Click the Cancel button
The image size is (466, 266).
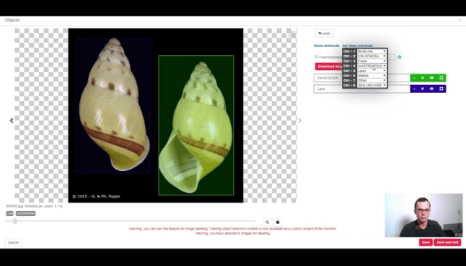(x=13, y=243)
